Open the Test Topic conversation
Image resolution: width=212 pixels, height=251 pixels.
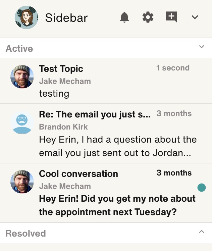pyautogui.click(x=106, y=81)
